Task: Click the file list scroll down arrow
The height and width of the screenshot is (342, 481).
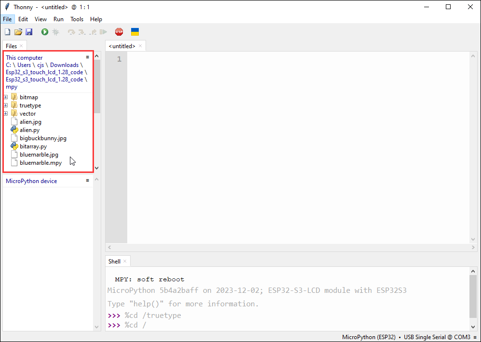Action: click(97, 168)
